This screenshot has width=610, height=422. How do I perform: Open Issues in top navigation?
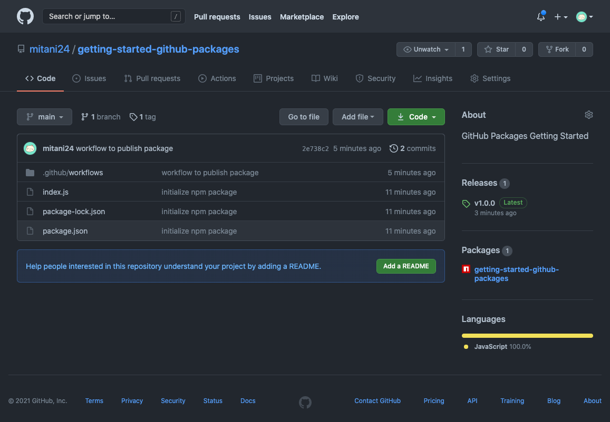click(x=260, y=17)
